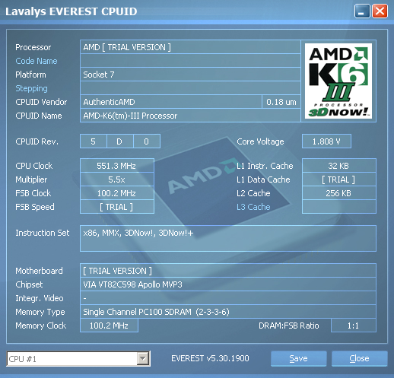The height and width of the screenshot is (378, 394).
Task: Minimize the EVEREST CPUID window
Action: [x=362, y=11]
